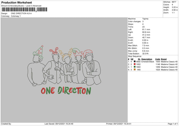Image resolution: width=179 pixels, height=126 pixels.
Task: Click the Height value 3.22 in
Action: [x=175, y=7]
